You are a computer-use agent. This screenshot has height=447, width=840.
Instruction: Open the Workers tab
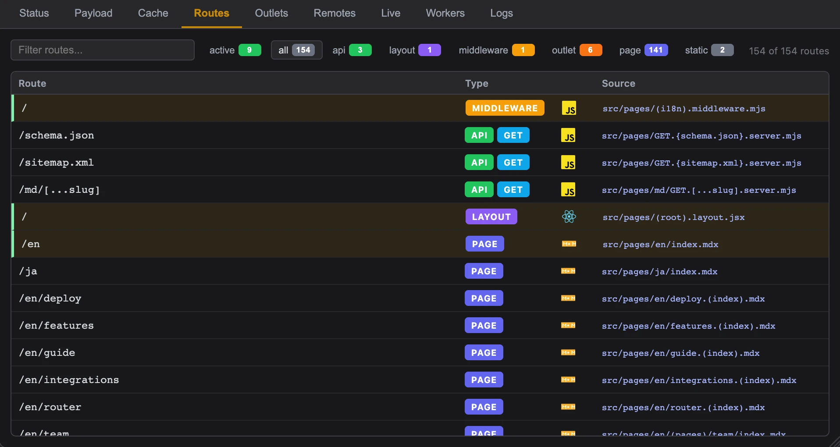point(445,13)
